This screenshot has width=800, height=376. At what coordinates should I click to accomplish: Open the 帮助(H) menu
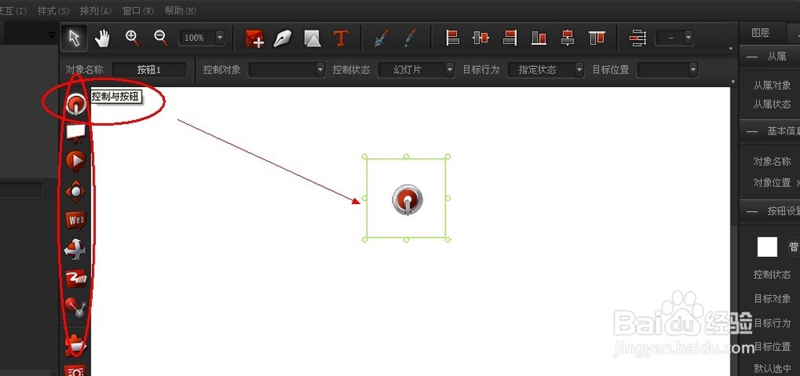click(180, 10)
